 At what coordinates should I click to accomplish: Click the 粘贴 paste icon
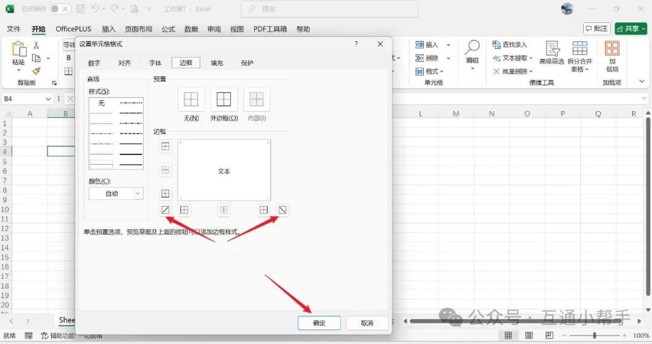click(19, 49)
